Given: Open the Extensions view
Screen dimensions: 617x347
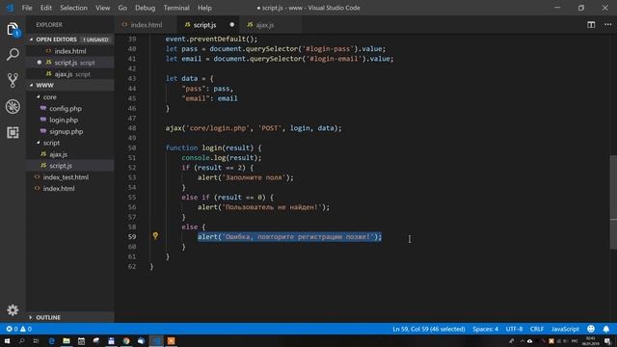Looking at the screenshot, I should (13, 133).
